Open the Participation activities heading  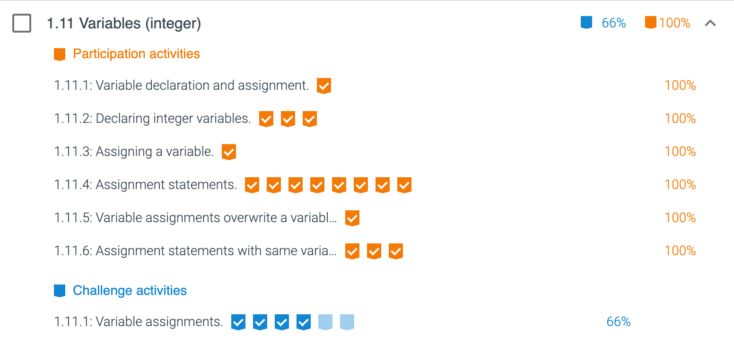(x=136, y=54)
